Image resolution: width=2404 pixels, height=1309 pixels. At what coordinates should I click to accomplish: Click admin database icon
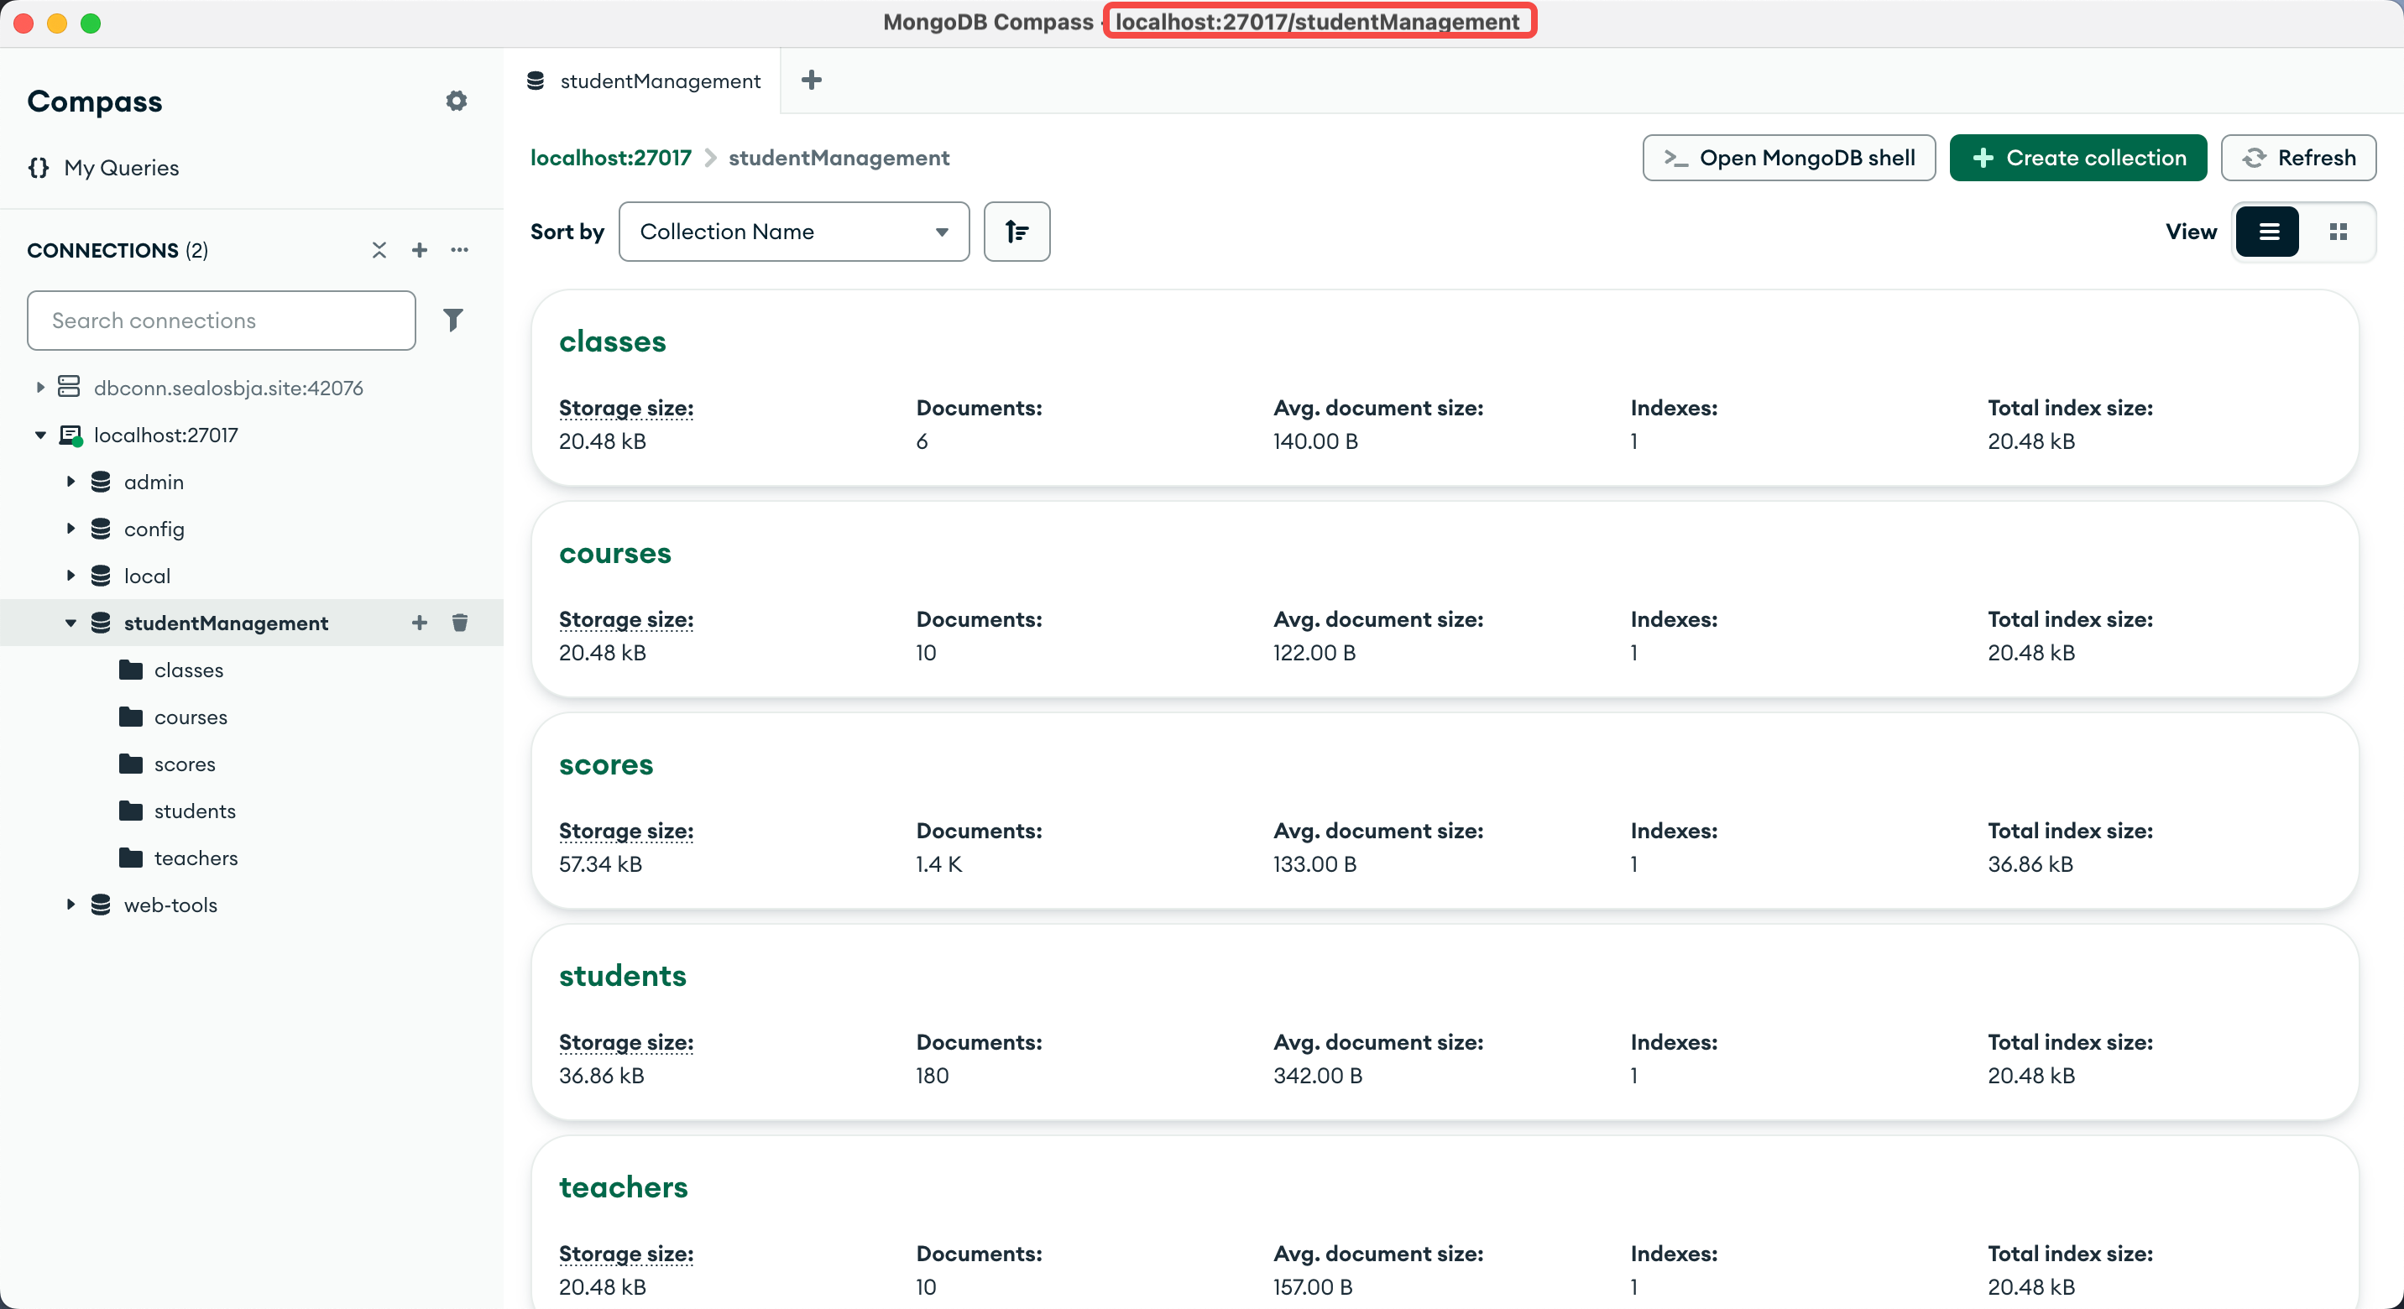pos(101,482)
